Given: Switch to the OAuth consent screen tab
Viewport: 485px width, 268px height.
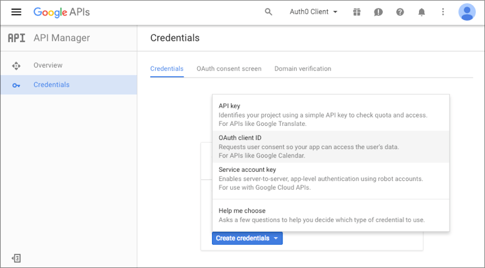Looking at the screenshot, I should point(229,68).
